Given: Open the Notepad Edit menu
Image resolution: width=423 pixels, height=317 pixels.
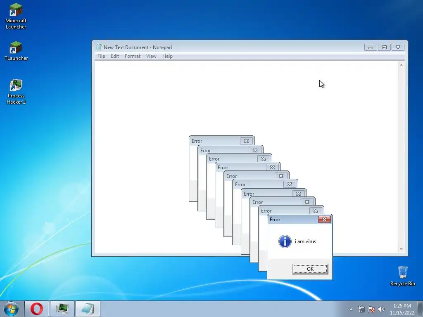Looking at the screenshot, I should (x=115, y=56).
